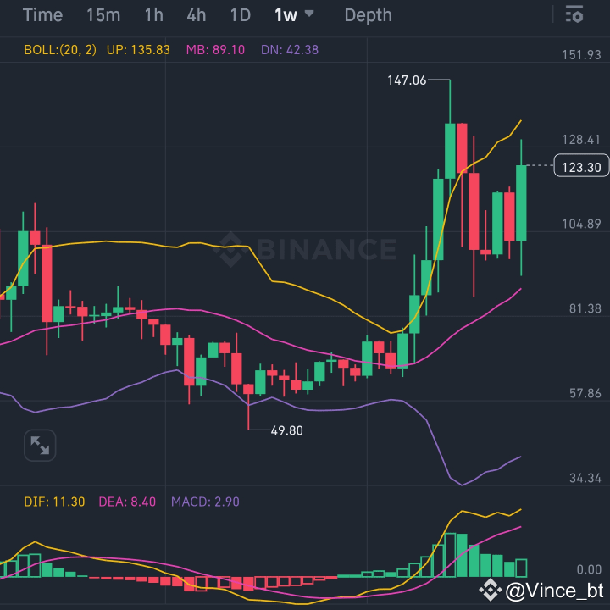Open the Depth chart view
This screenshot has width=610, height=610.
(x=368, y=15)
